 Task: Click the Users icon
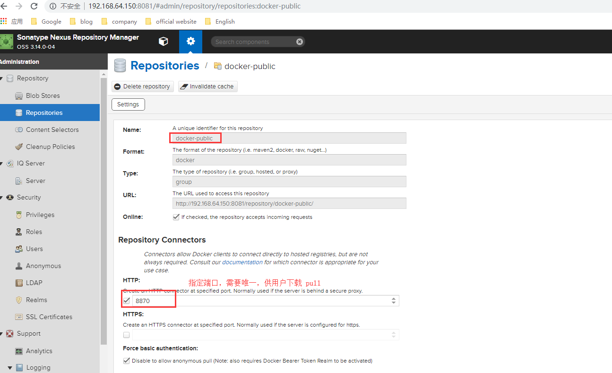[x=19, y=249]
